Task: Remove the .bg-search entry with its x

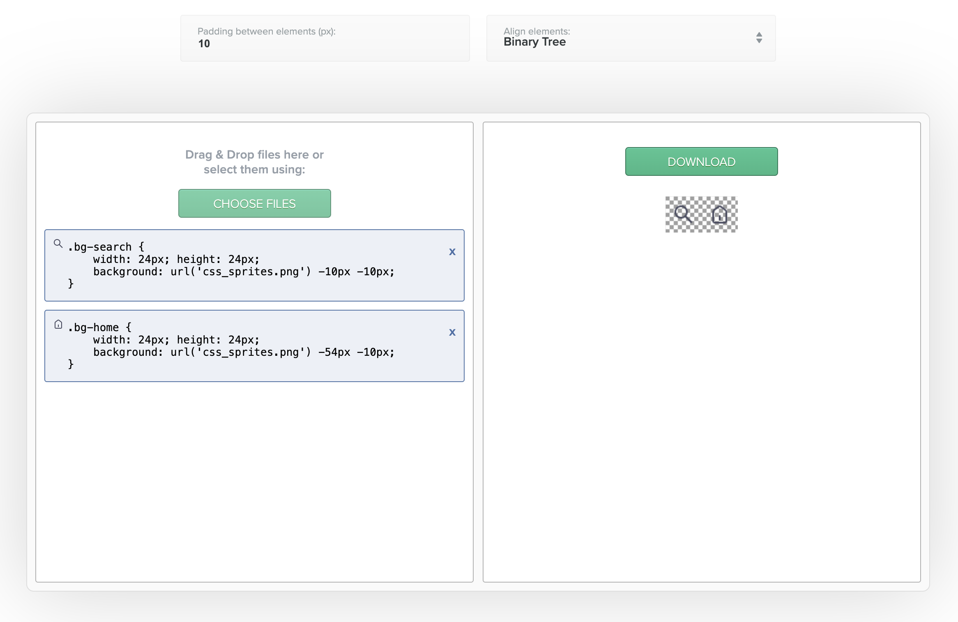Action: (x=452, y=252)
